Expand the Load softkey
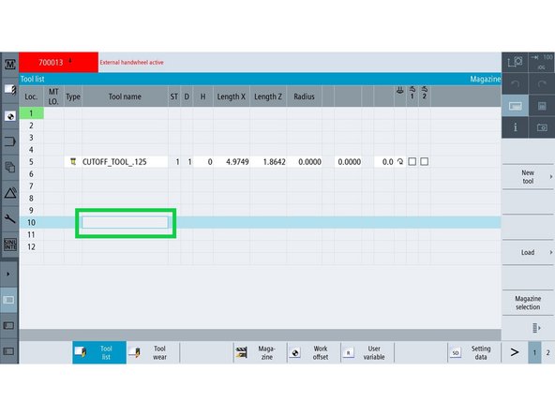Viewport: 555px width, 416px height. point(528,252)
